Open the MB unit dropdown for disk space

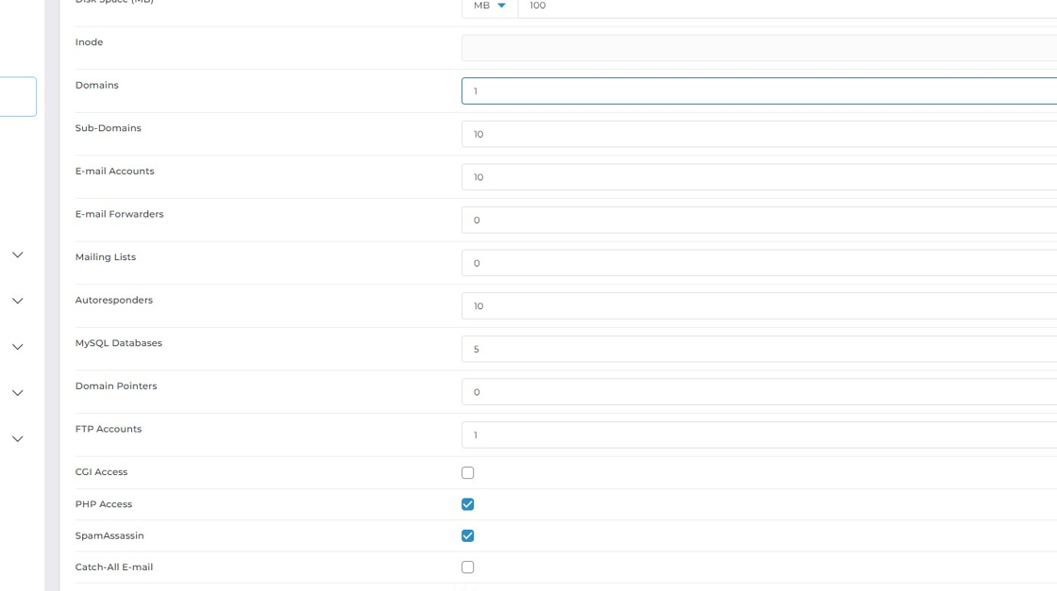(489, 7)
